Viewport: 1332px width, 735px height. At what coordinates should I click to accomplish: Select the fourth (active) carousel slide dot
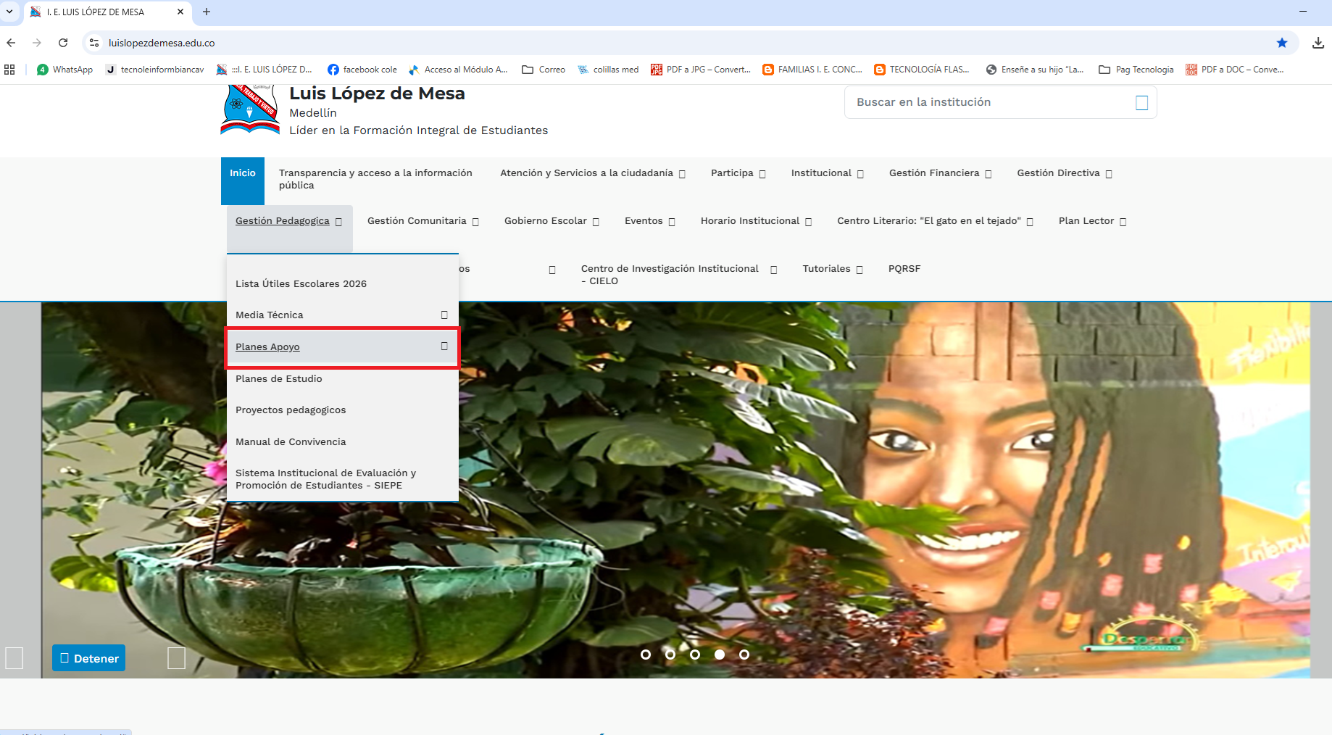point(719,655)
